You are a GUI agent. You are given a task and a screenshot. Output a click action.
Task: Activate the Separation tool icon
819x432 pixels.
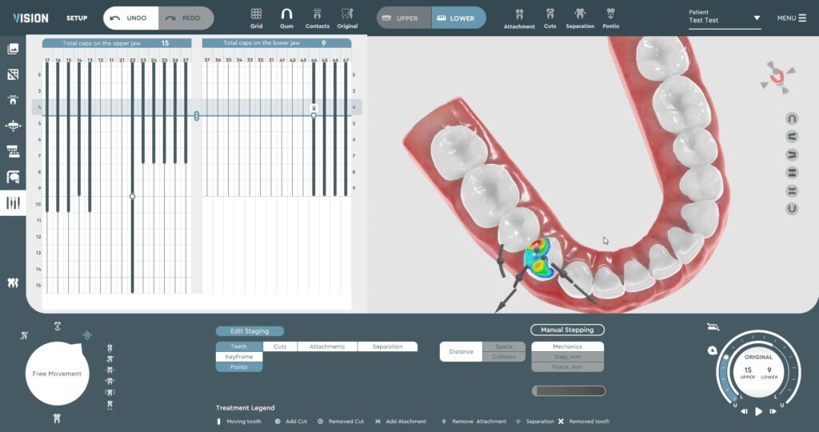tap(580, 18)
